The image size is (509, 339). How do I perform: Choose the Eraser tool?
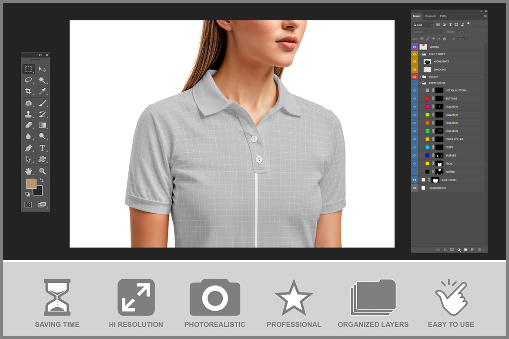[x=28, y=125]
